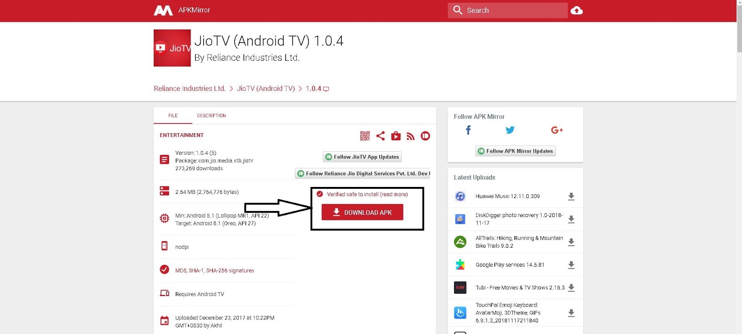742x334 pixels.
Task: Open Tubi Free Movies entry
Action: 520,288
